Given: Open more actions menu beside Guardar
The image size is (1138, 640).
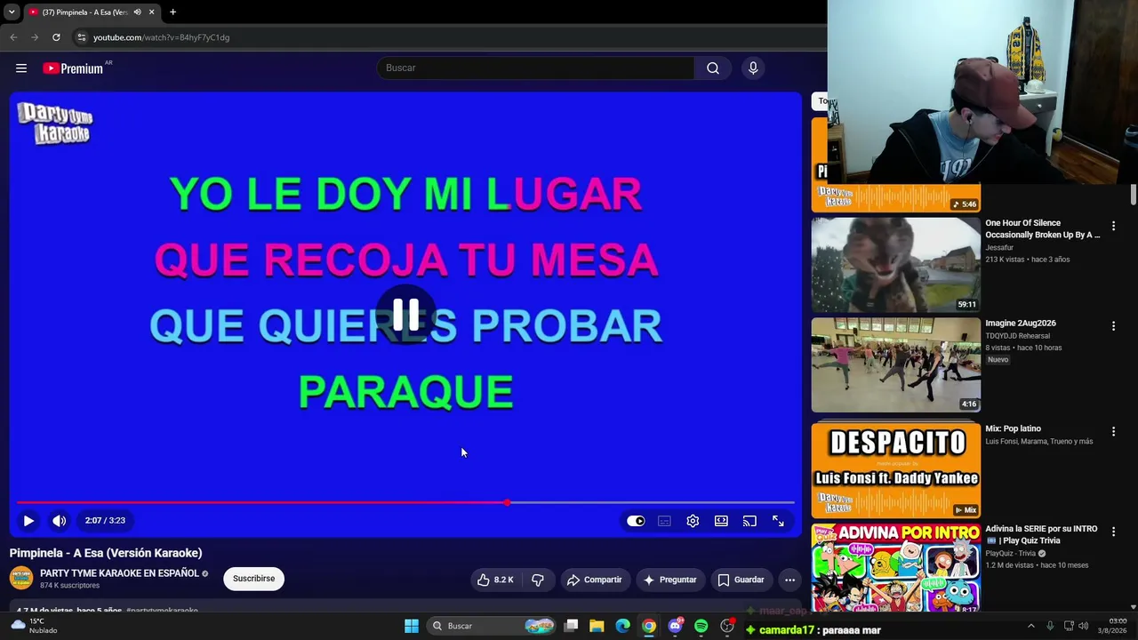Looking at the screenshot, I should (789, 580).
